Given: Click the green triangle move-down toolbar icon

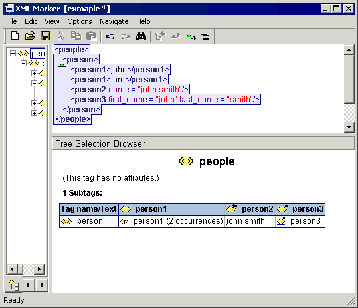Looking at the screenshot, I should coord(191,37).
